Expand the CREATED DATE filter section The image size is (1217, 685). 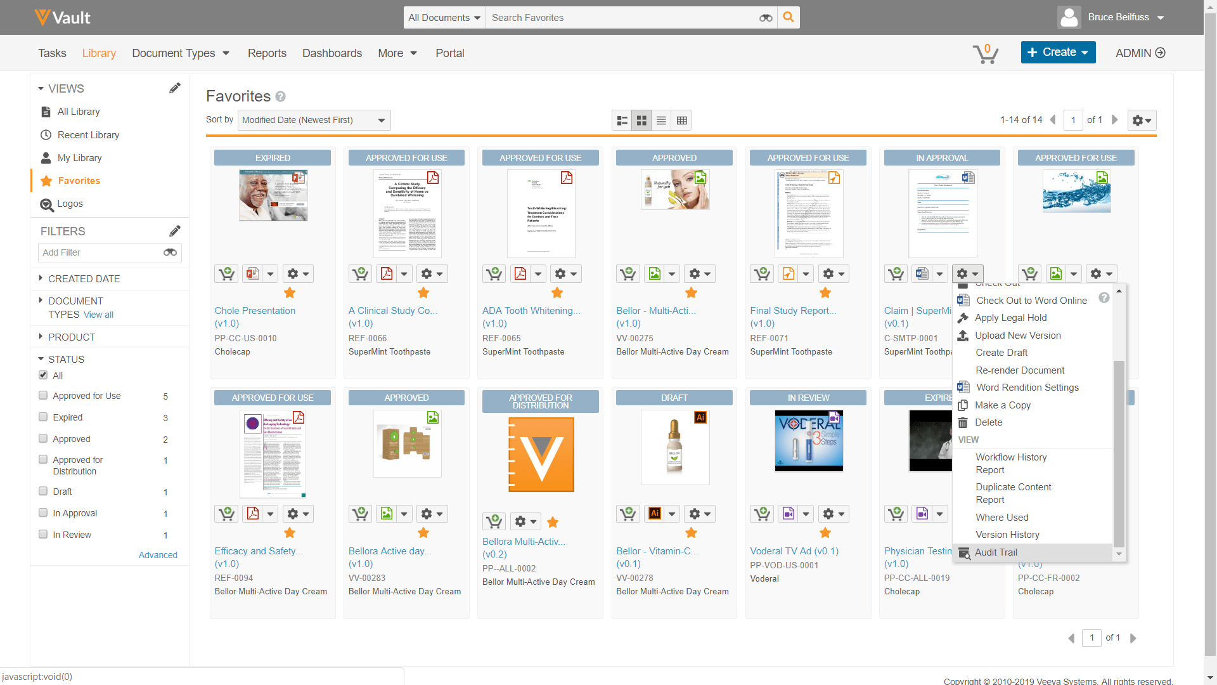(84, 279)
